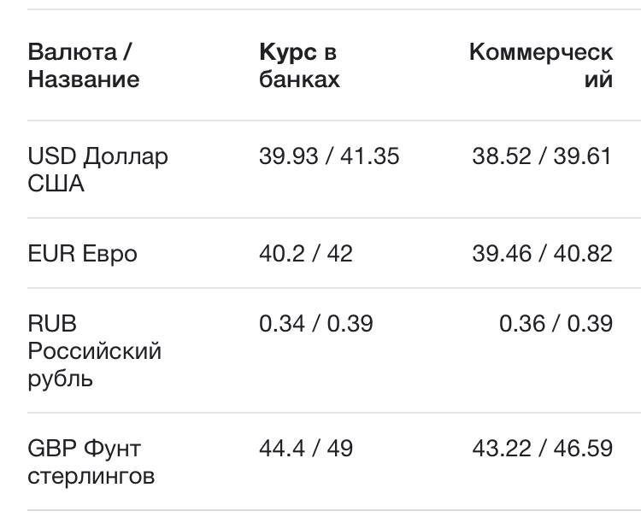Click the EUR commercial sell value 40.82
641x517 pixels.
pos(585,254)
